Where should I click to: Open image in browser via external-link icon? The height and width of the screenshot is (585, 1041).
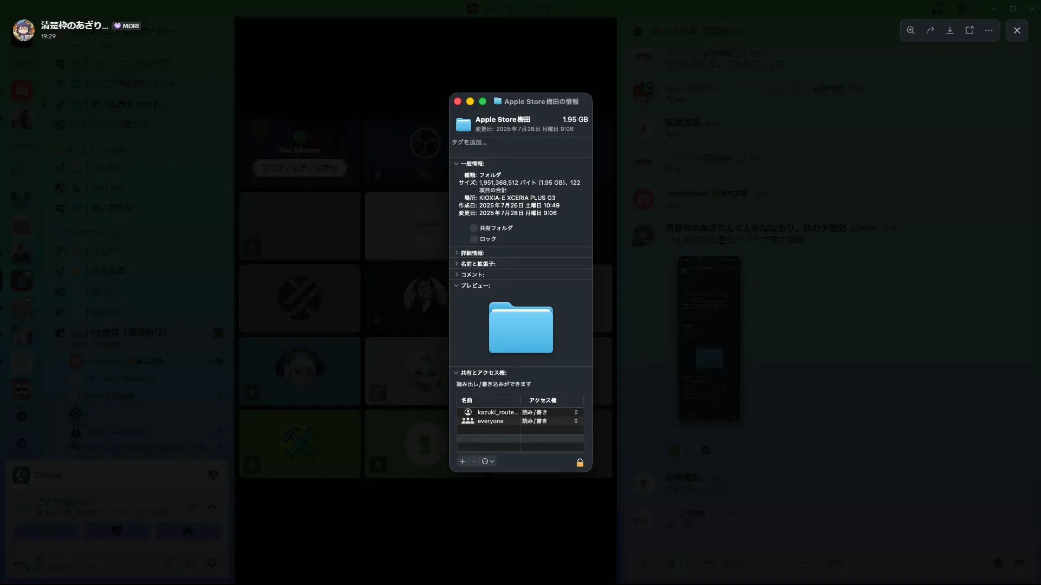click(969, 30)
